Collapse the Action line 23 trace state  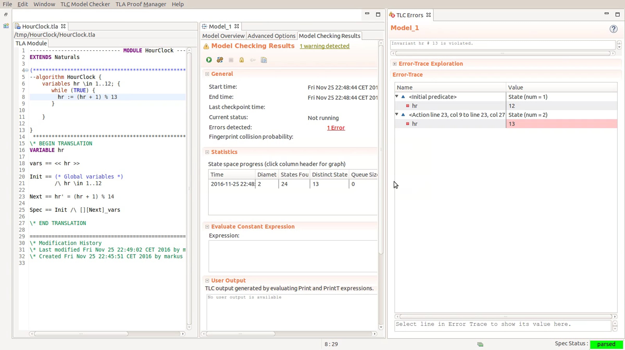397,114
